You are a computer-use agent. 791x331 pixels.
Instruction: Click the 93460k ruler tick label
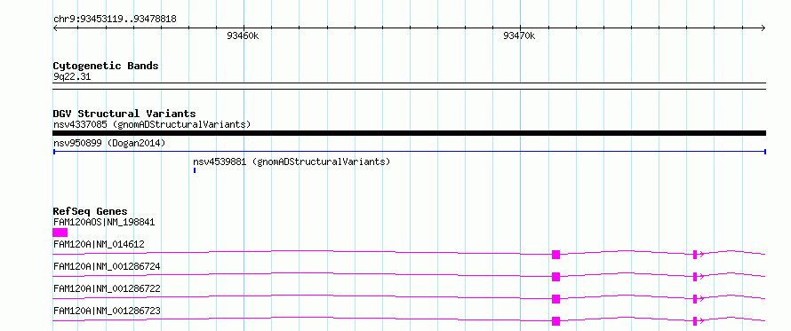coord(243,35)
